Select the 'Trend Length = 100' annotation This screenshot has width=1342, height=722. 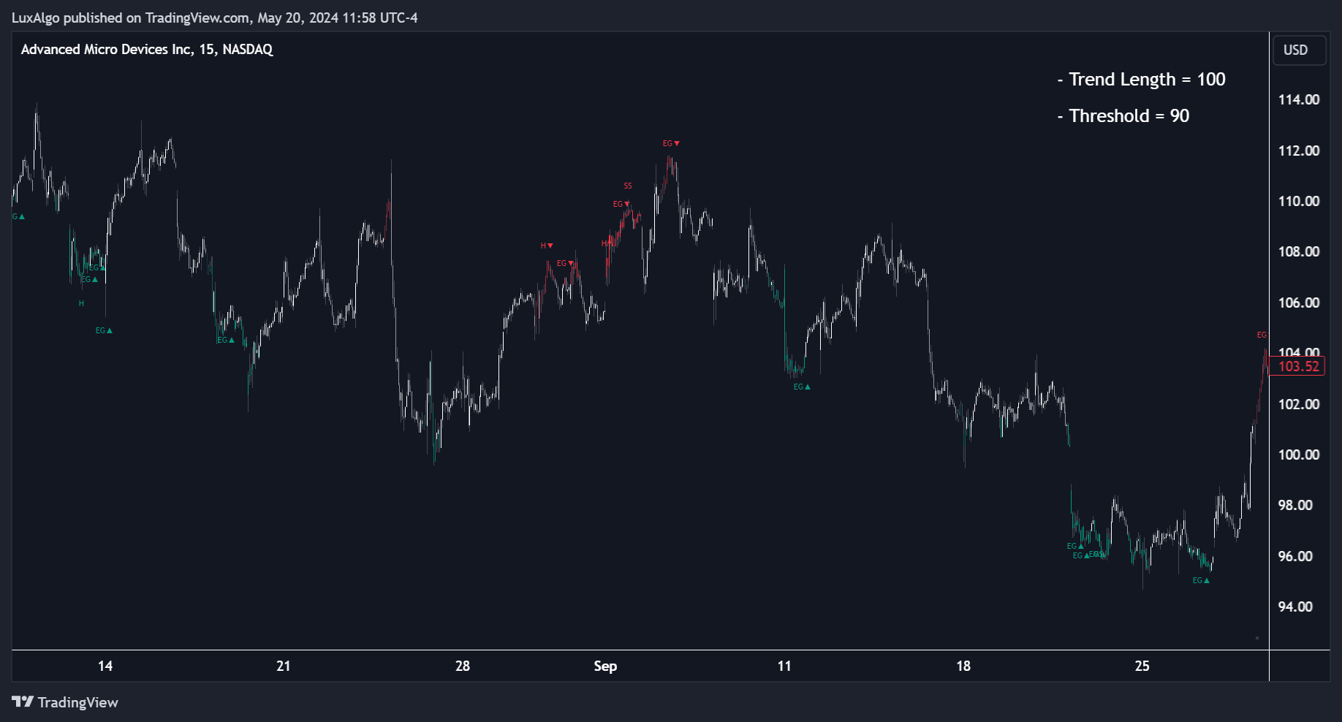(1141, 79)
